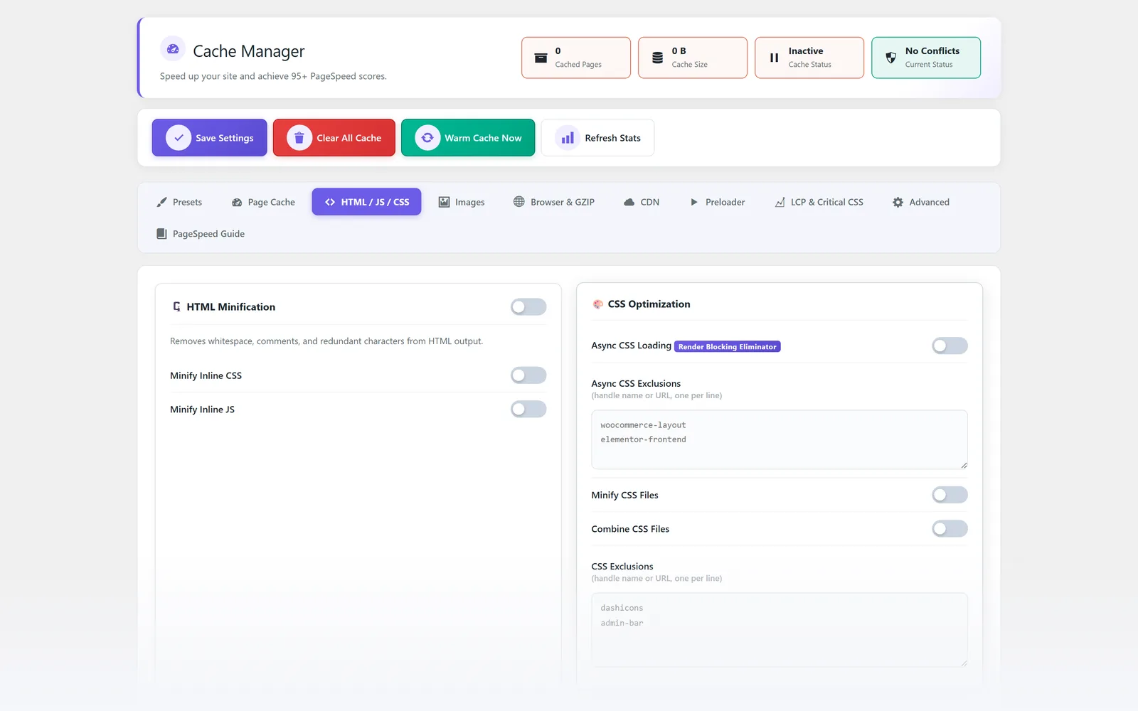Enable the HTML Minification toggle
The image size is (1138, 711).
pyautogui.click(x=528, y=306)
